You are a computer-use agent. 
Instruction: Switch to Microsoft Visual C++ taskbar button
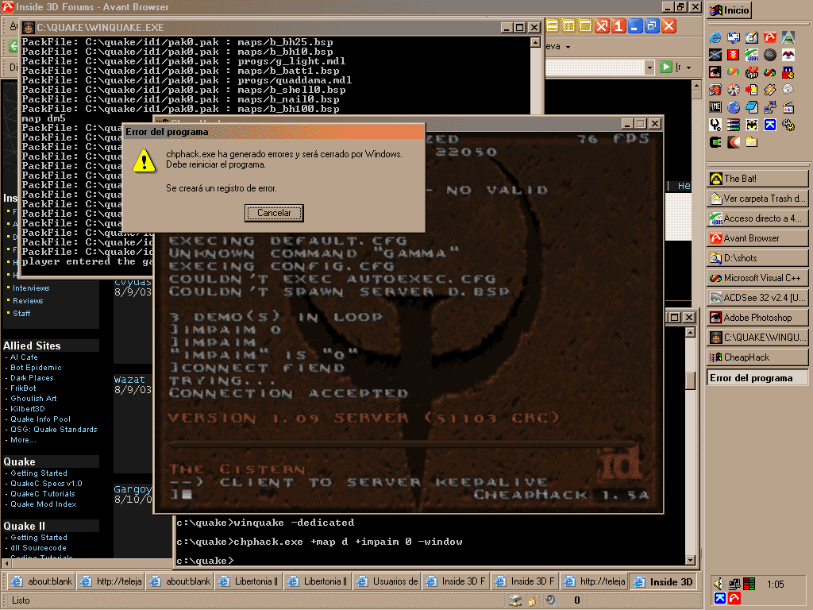757,278
